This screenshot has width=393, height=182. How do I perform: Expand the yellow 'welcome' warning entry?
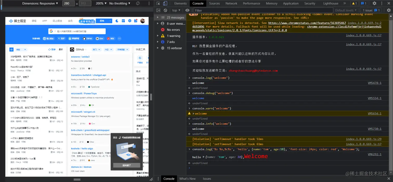(193, 114)
